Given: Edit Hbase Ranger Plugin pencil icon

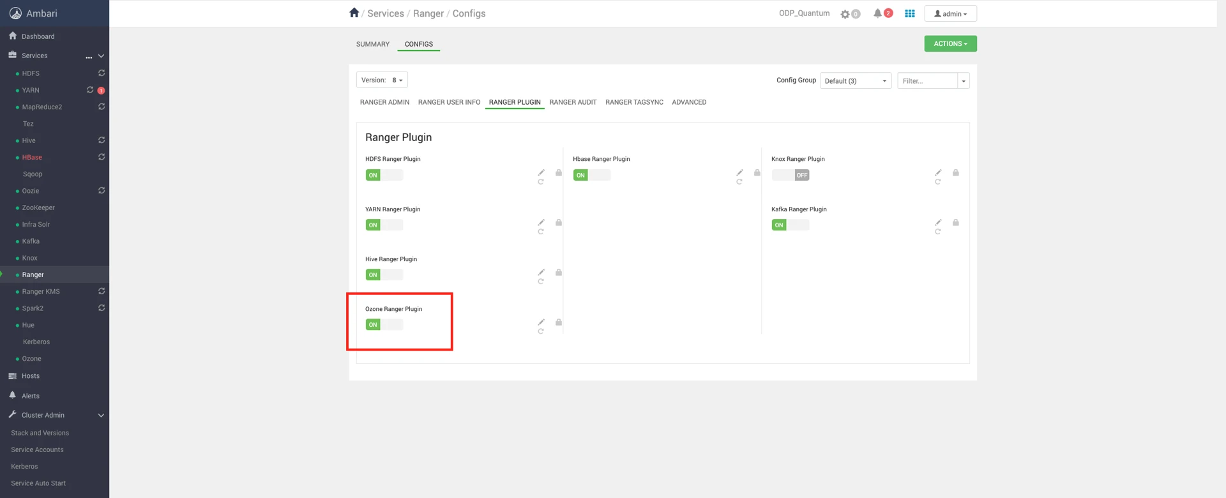Looking at the screenshot, I should click(740, 172).
